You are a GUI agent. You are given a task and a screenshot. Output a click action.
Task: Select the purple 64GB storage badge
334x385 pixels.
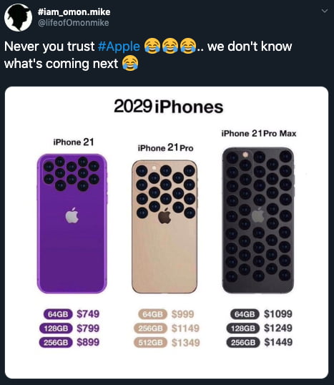pos(58,314)
